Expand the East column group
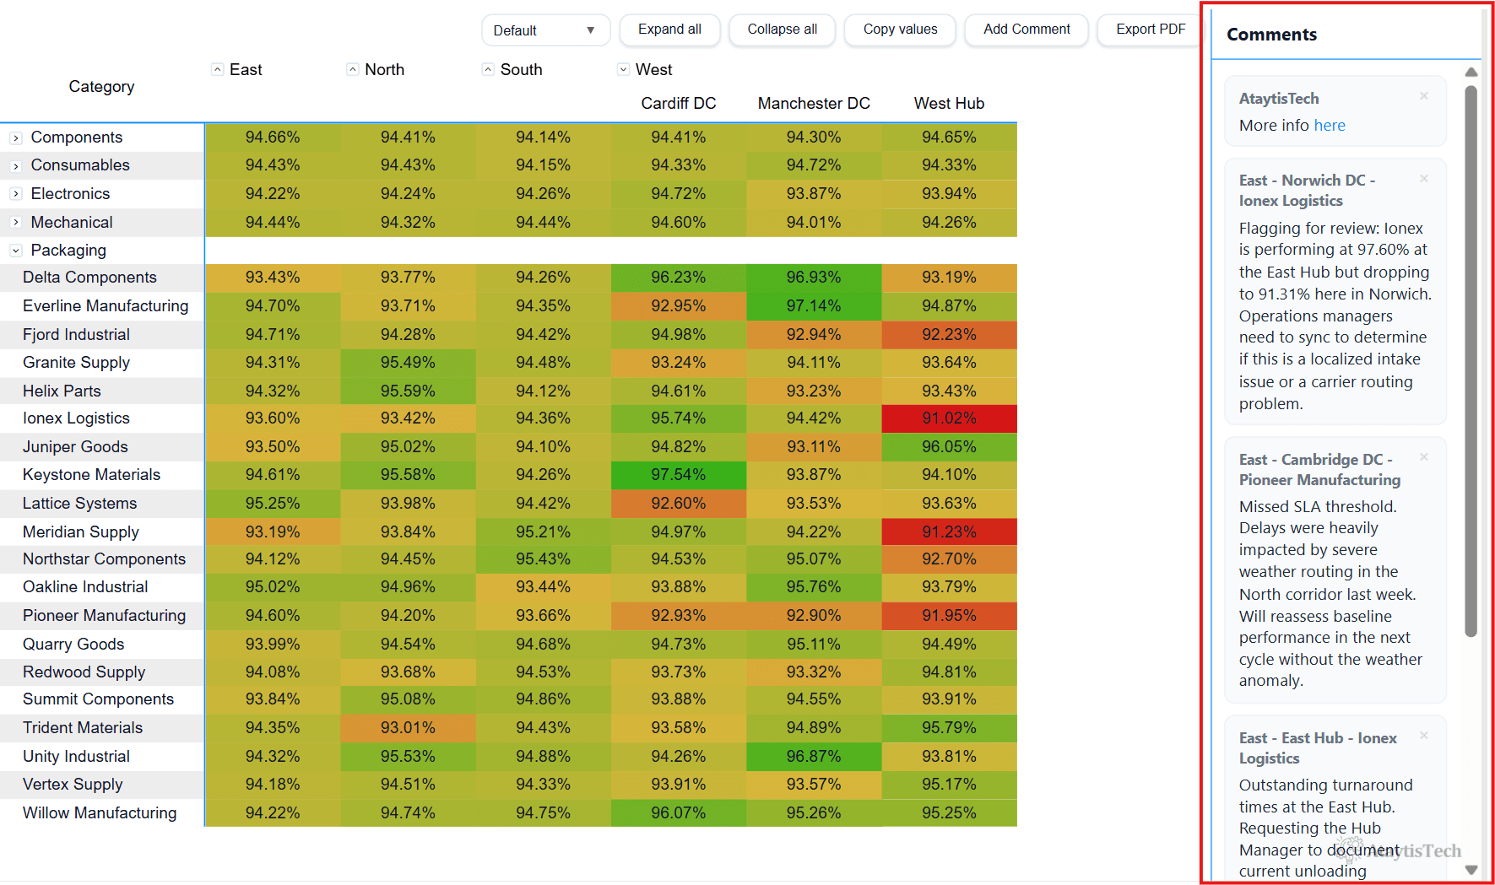Viewport: 1495px width, 885px height. [x=218, y=69]
